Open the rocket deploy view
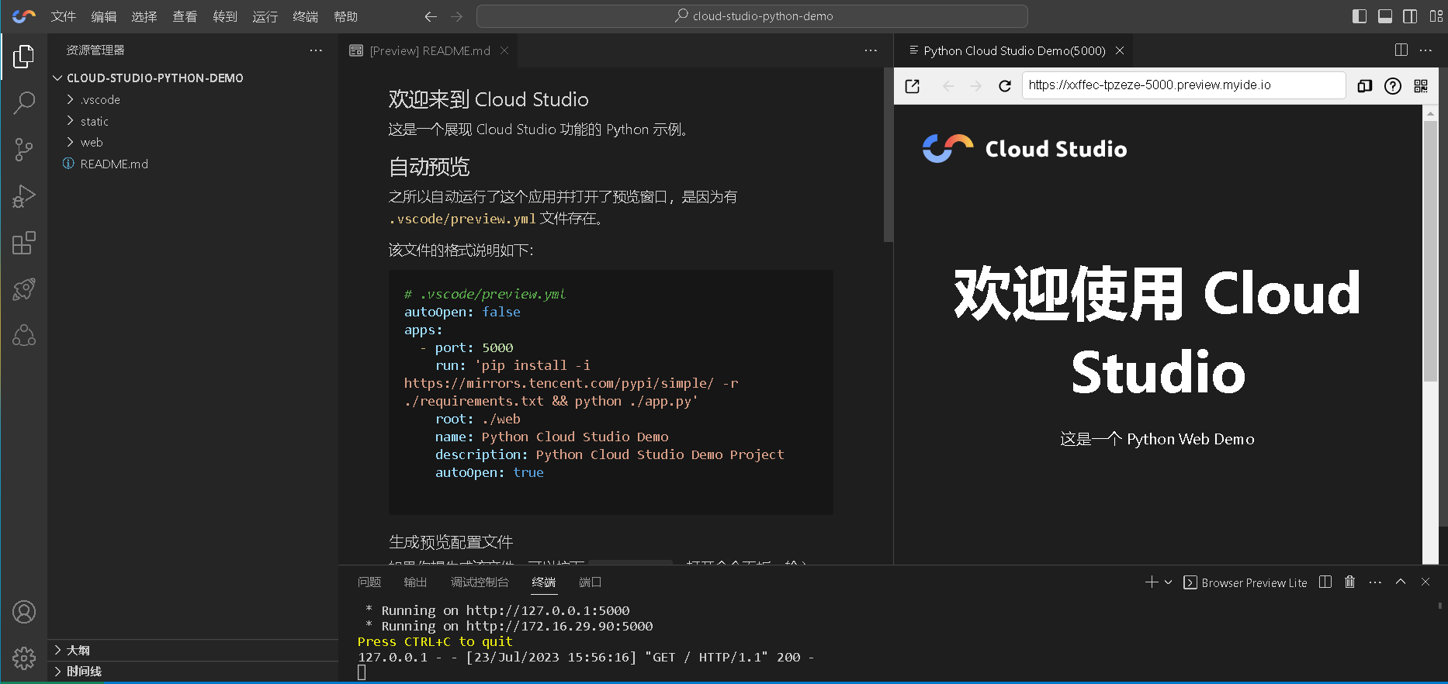 point(24,289)
